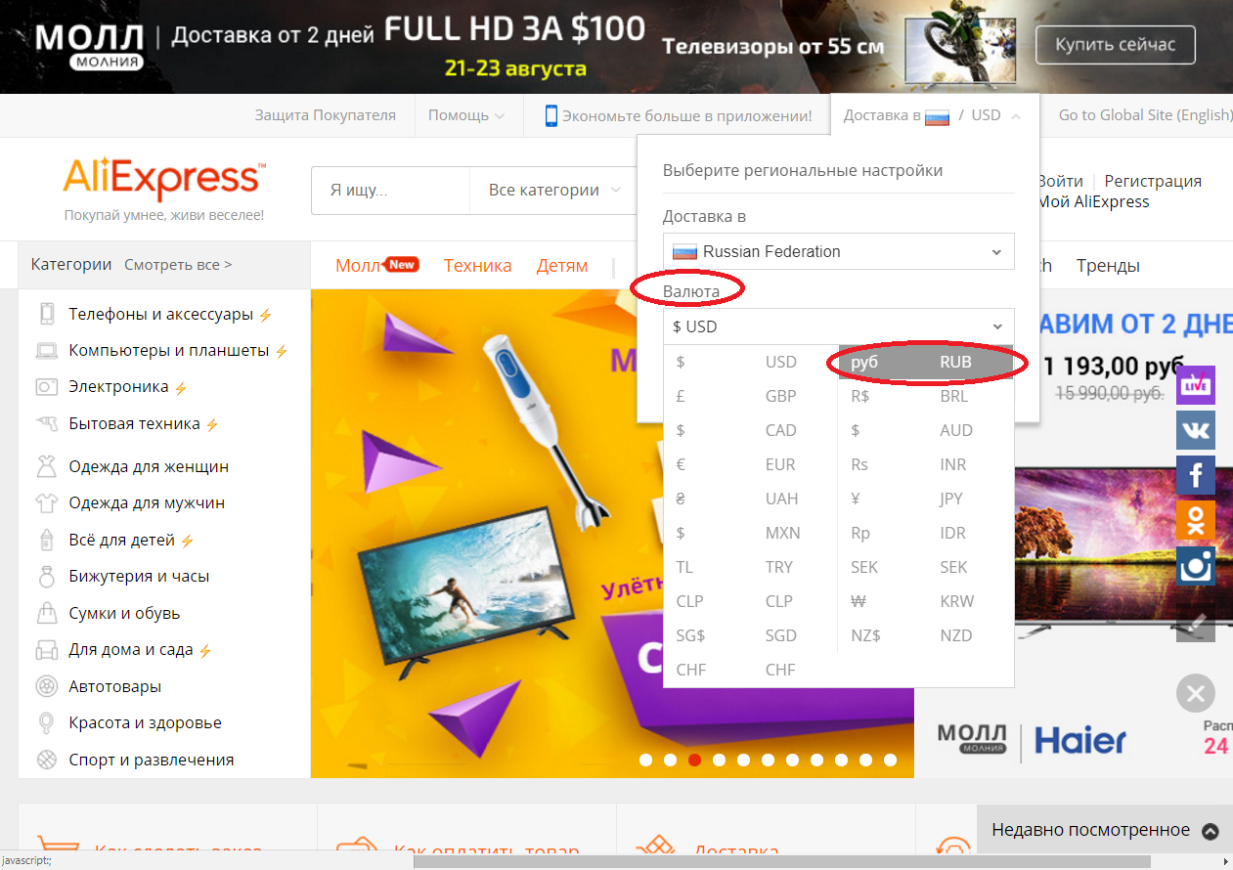
Task: Open Защита Покупателя link
Action: 326,115
